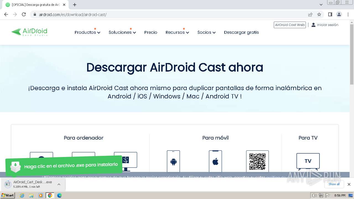Close the downloads bar
Image resolution: width=354 pixels, height=199 pixels.
(x=349, y=184)
